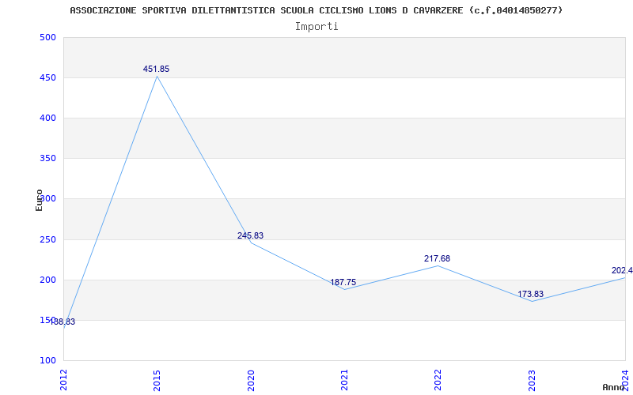
Task: Click the 2012 x-axis year label
Action: click(x=63, y=380)
